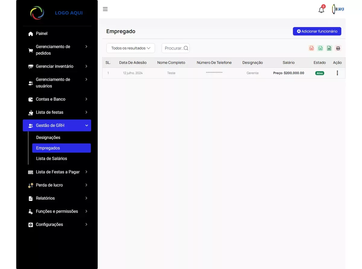The height and width of the screenshot is (269, 362).
Task: Go to Designações submenu item
Action: 48,138
